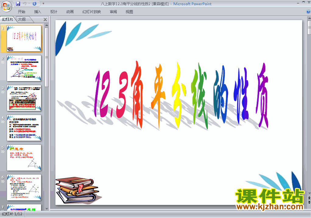Image resolution: width=311 pixels, height=218 pixels.
Task: Click the thumbnail pane scroll-up arrow
Action: click(47, 25)
